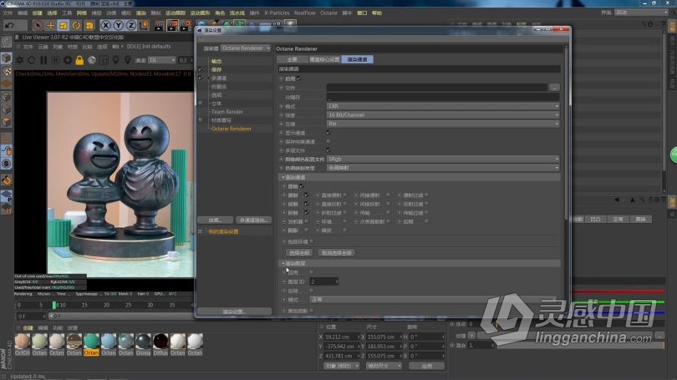Toggle the X axis lock icon
Screen dimensions: 677x380
tap(105, 25)
